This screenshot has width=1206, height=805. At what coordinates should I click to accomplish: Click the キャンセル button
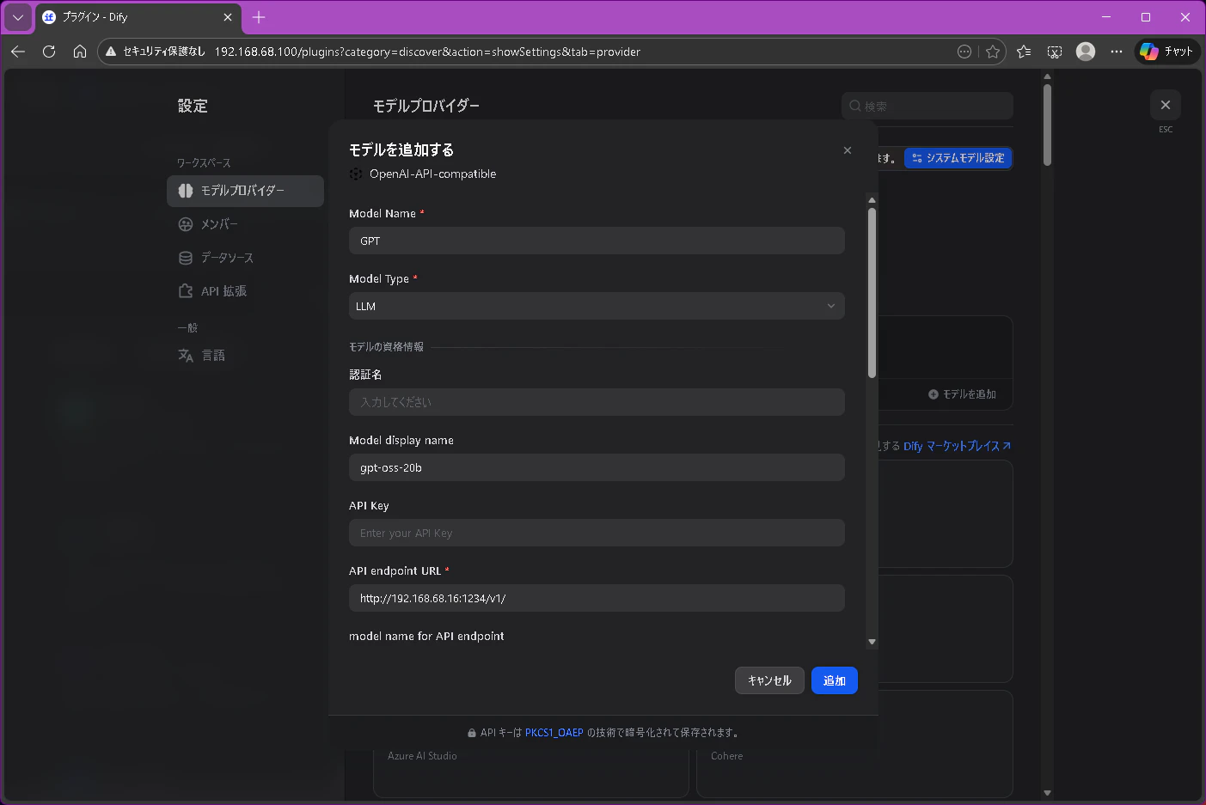coord(769,680)
